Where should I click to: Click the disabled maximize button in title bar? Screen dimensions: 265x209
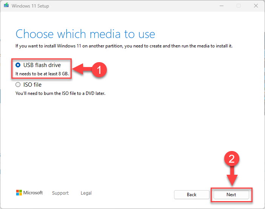pos(239,6)
